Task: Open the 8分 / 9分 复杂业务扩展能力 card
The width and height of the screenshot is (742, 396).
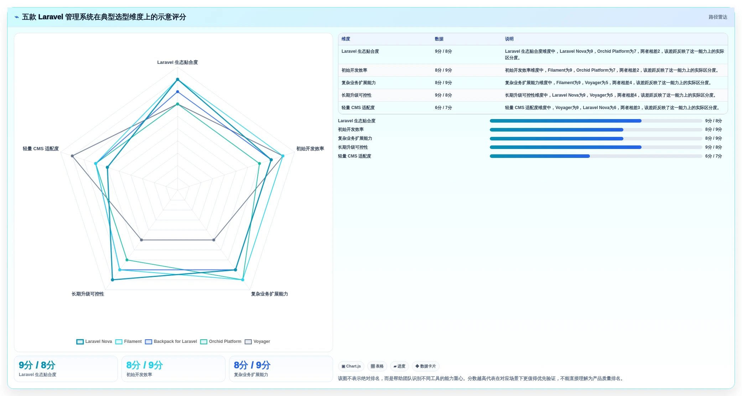Action: (281, 369)
